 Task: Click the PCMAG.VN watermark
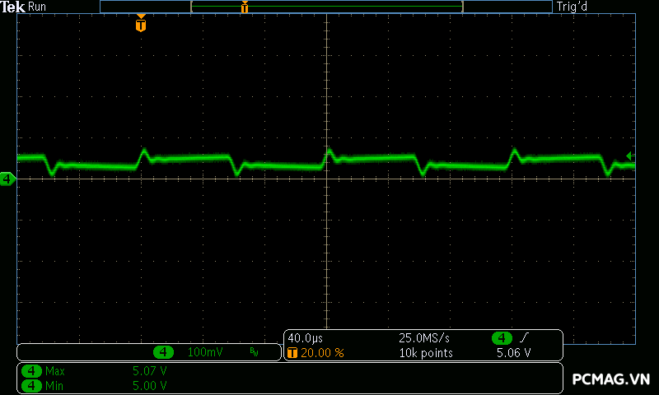point(611,379)
